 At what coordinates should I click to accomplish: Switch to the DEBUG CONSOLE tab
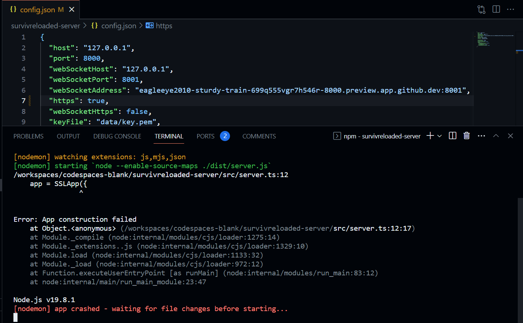point(117,136)
